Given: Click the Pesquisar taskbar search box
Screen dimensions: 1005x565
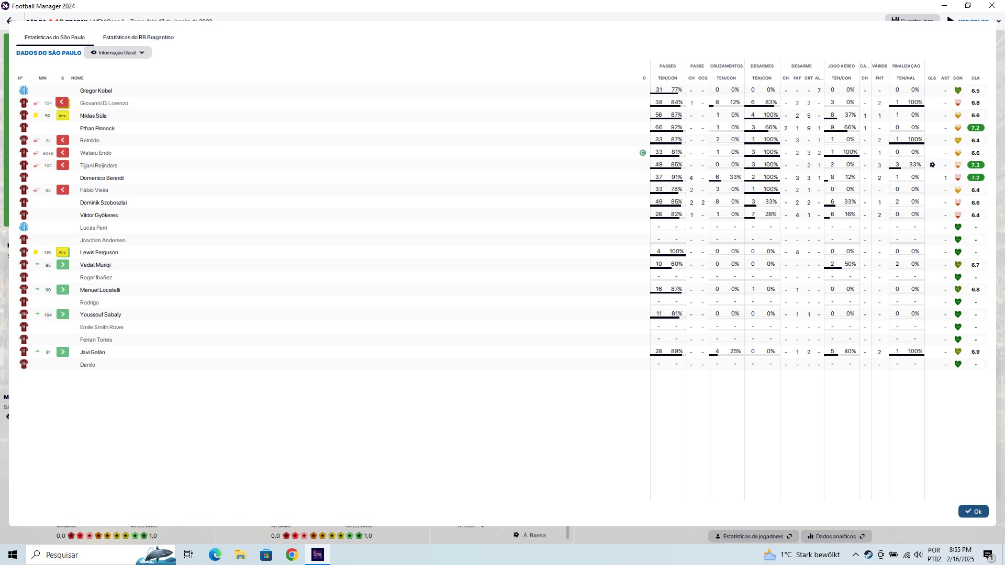Looking at the screenshot, I should pos(100,555).
